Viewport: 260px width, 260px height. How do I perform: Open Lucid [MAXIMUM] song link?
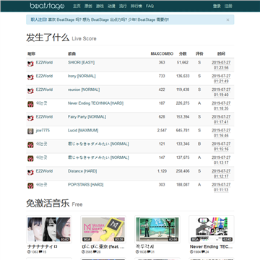83,131
